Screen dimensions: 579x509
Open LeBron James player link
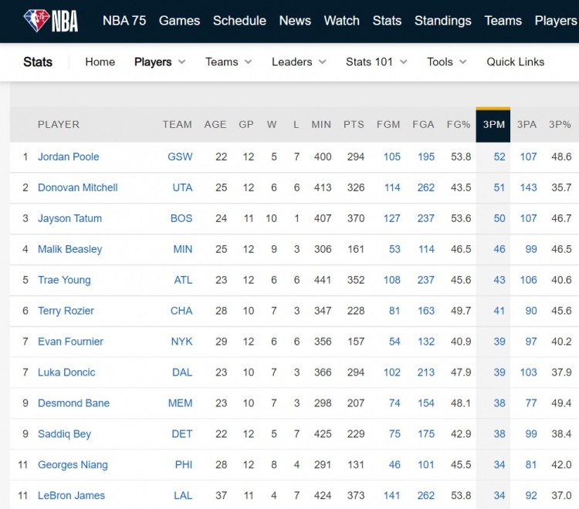[x=71, y=496]
